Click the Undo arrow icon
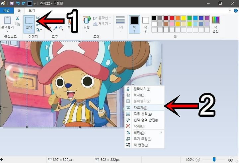Screen dimensions: 239x163 click(x=18, y=3)
